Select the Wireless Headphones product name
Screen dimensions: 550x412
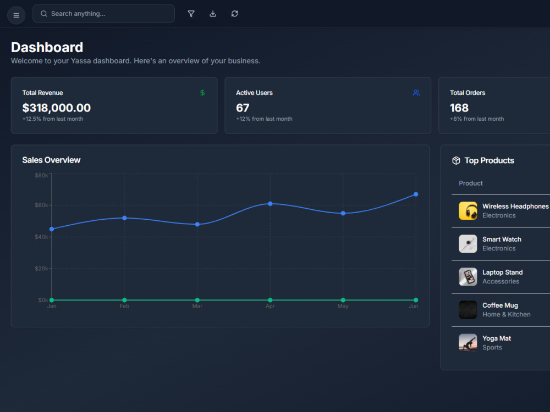tap(515, 207)
